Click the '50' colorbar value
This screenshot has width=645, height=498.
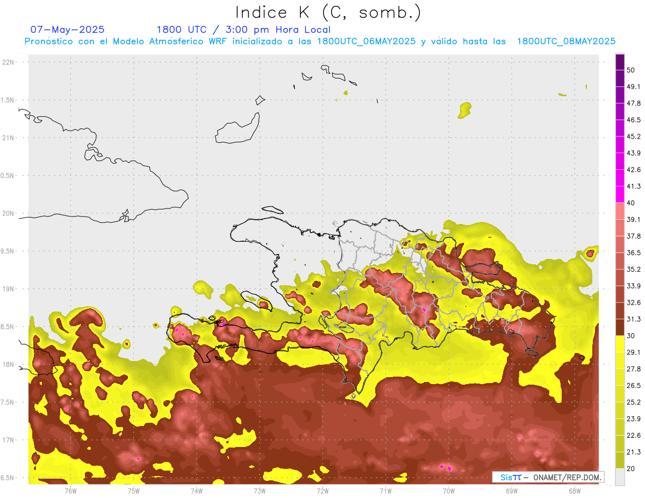(x=631, y=70)
